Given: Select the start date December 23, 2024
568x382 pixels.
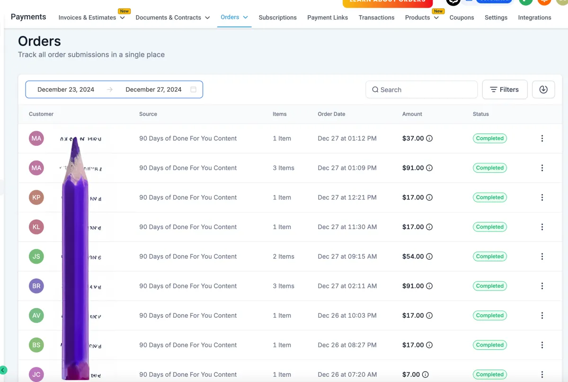Looking at the screenshot, I should tap(66, 89).
